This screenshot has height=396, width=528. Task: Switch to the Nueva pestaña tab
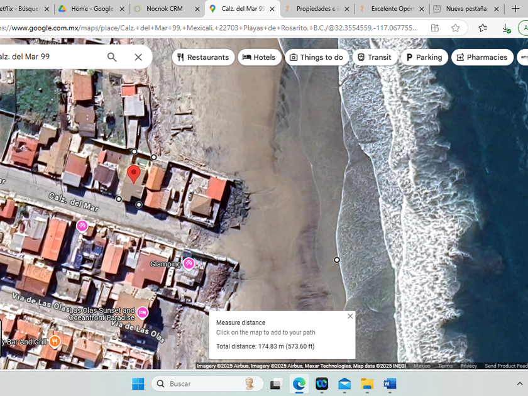466,9
